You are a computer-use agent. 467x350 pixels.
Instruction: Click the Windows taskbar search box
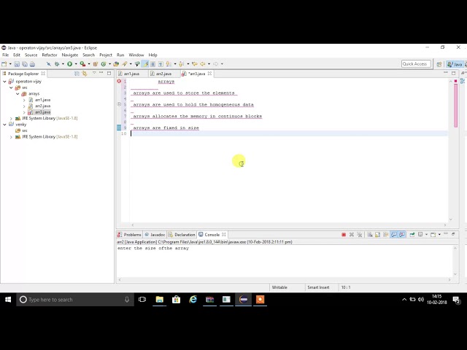pyautogui.click(x=75, y=300)
